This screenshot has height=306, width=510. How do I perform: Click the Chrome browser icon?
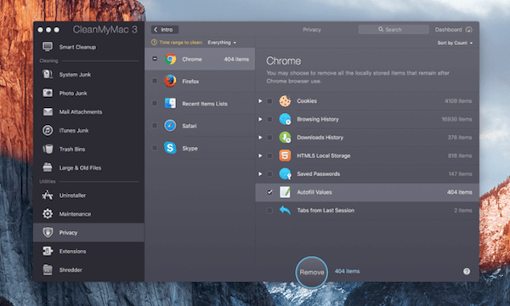coord(170,59)
